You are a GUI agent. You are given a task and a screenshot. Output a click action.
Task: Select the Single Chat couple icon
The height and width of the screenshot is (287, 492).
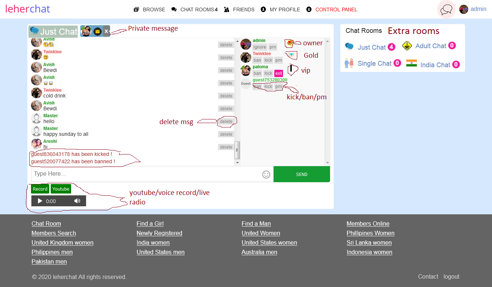[349, 64]
